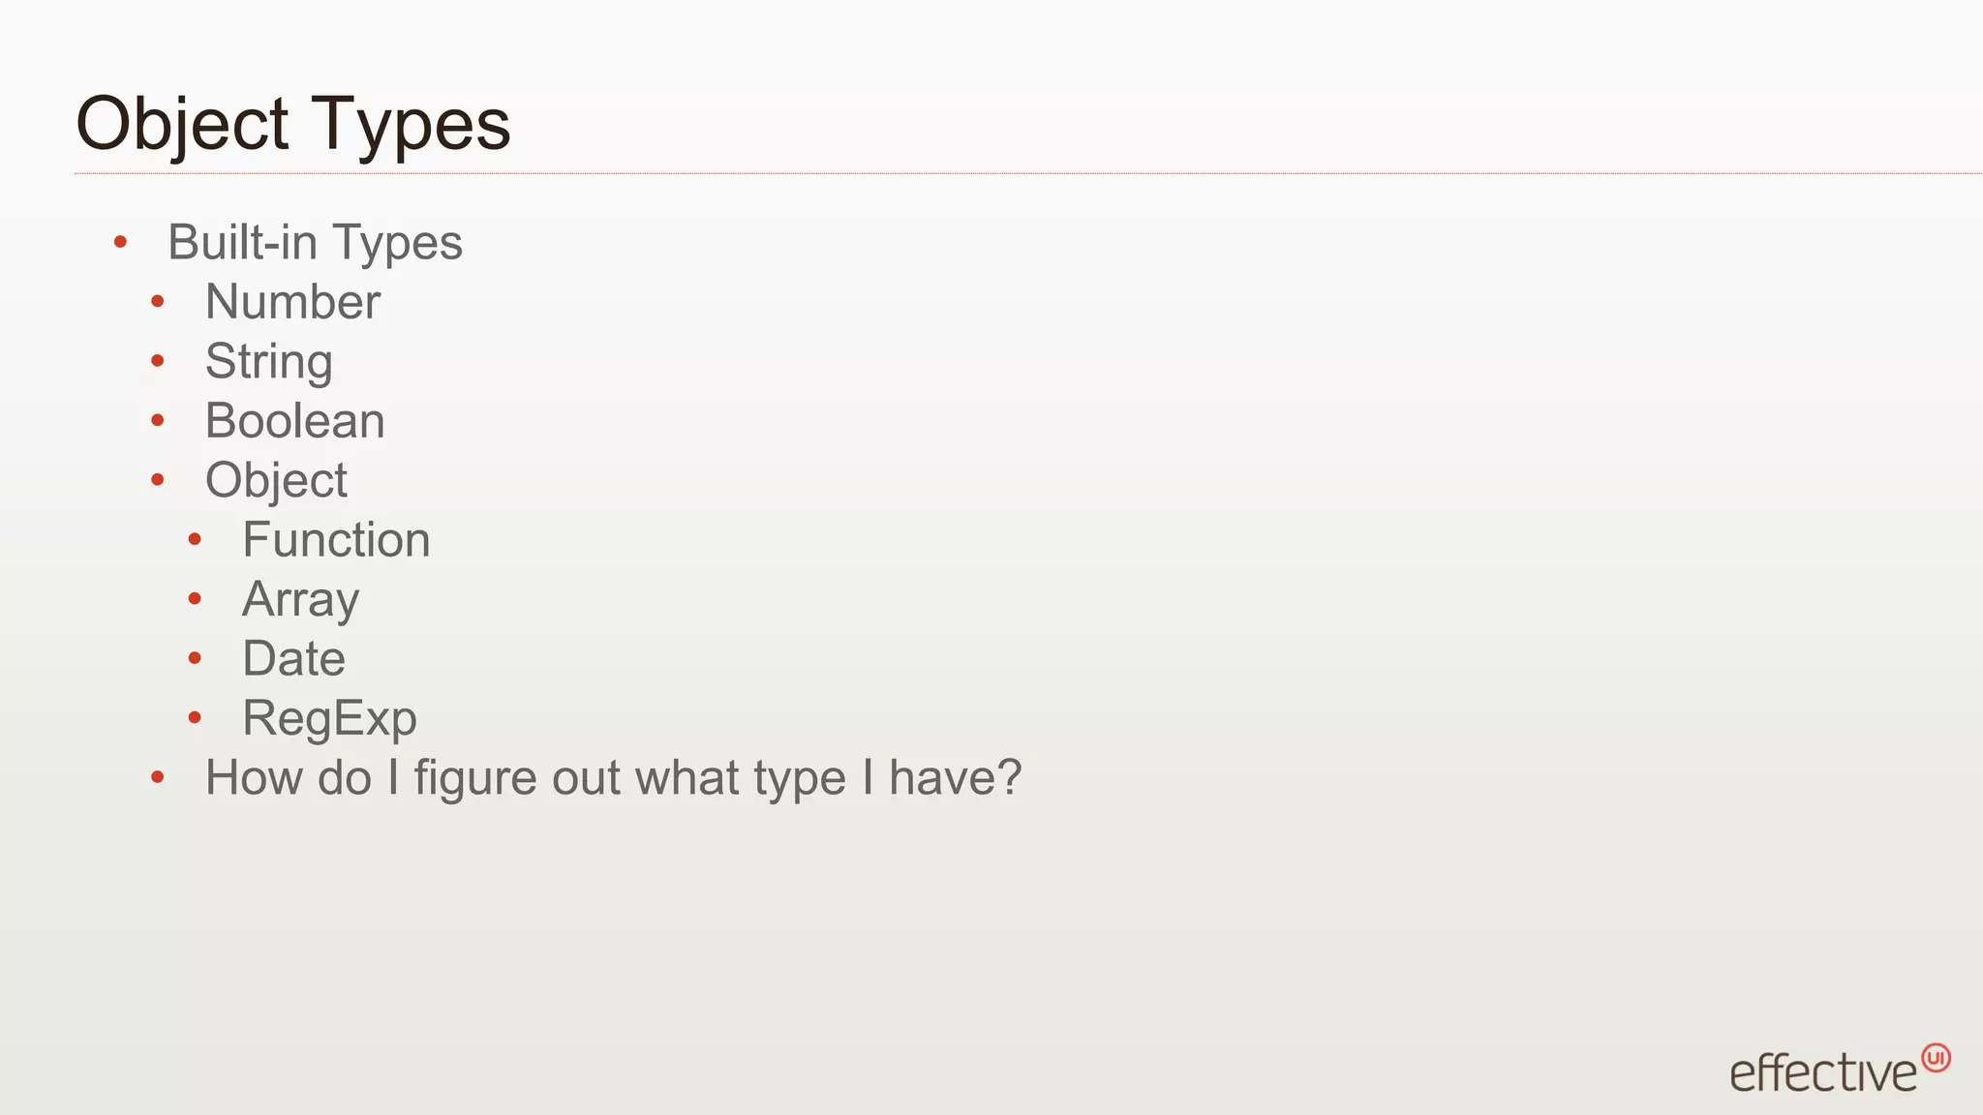Screen dimensions: 1983x1115
Task: Click the Date sub-item
Action: point(293,659)
